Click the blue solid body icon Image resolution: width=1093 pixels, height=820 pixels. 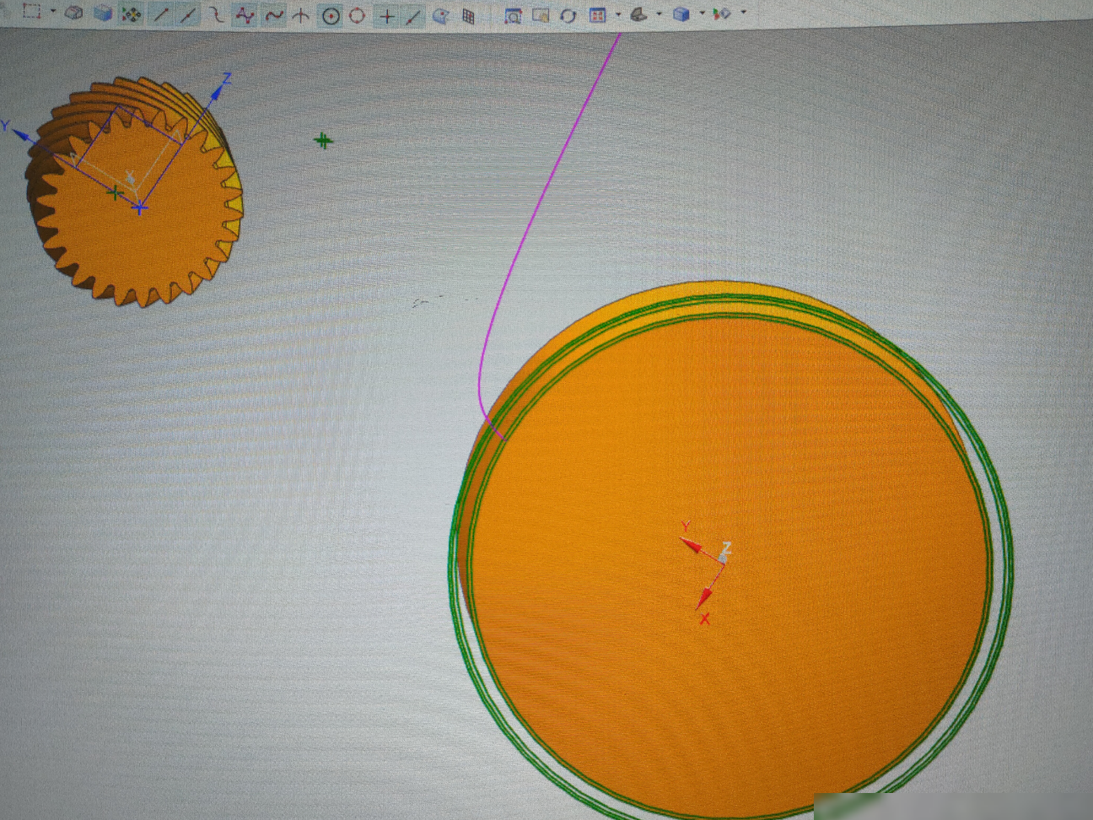pos(103,13)
